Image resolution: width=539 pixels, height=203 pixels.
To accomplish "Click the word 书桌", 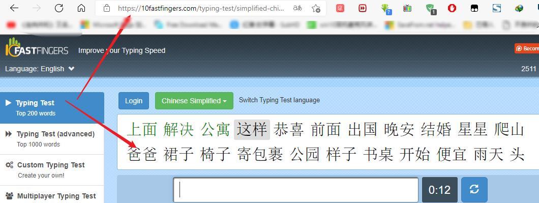I will coord(378,154).
